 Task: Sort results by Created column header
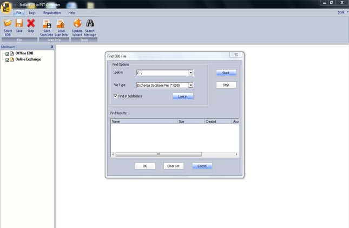coord(218,121)
